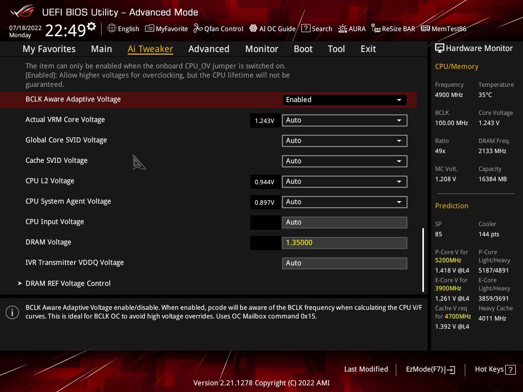Click EzMode(F7) text button
523x392 pixels.
coord(424,370)
